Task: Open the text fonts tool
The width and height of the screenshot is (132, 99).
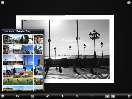Action: click(47, 96)
